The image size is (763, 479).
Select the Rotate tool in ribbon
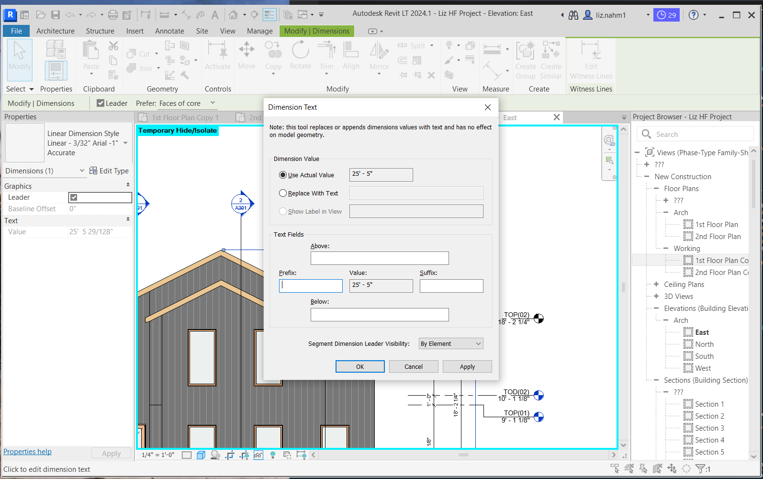tap(300, 50)
